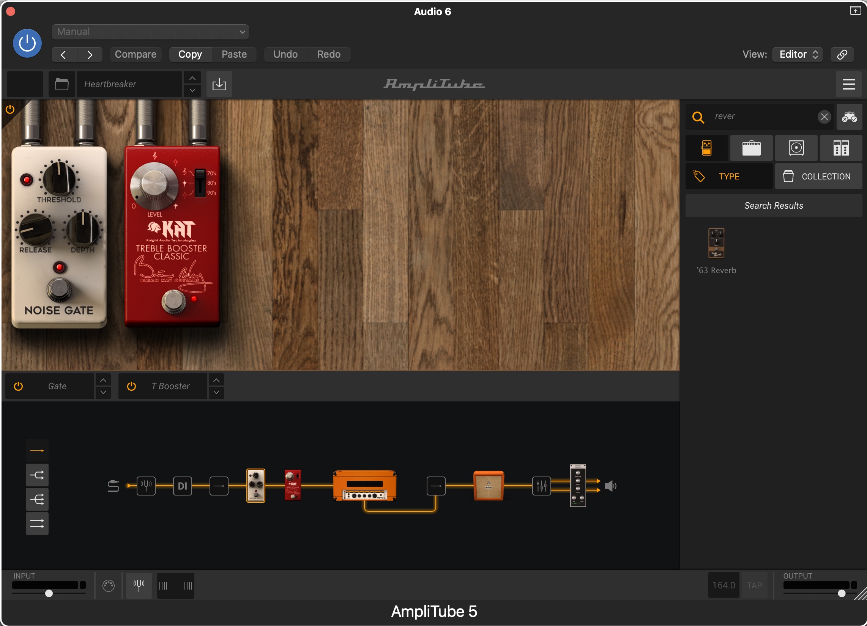This screenshot has height=626, width=867.
Task: Click the link chain icon
Action: point(842,55)
